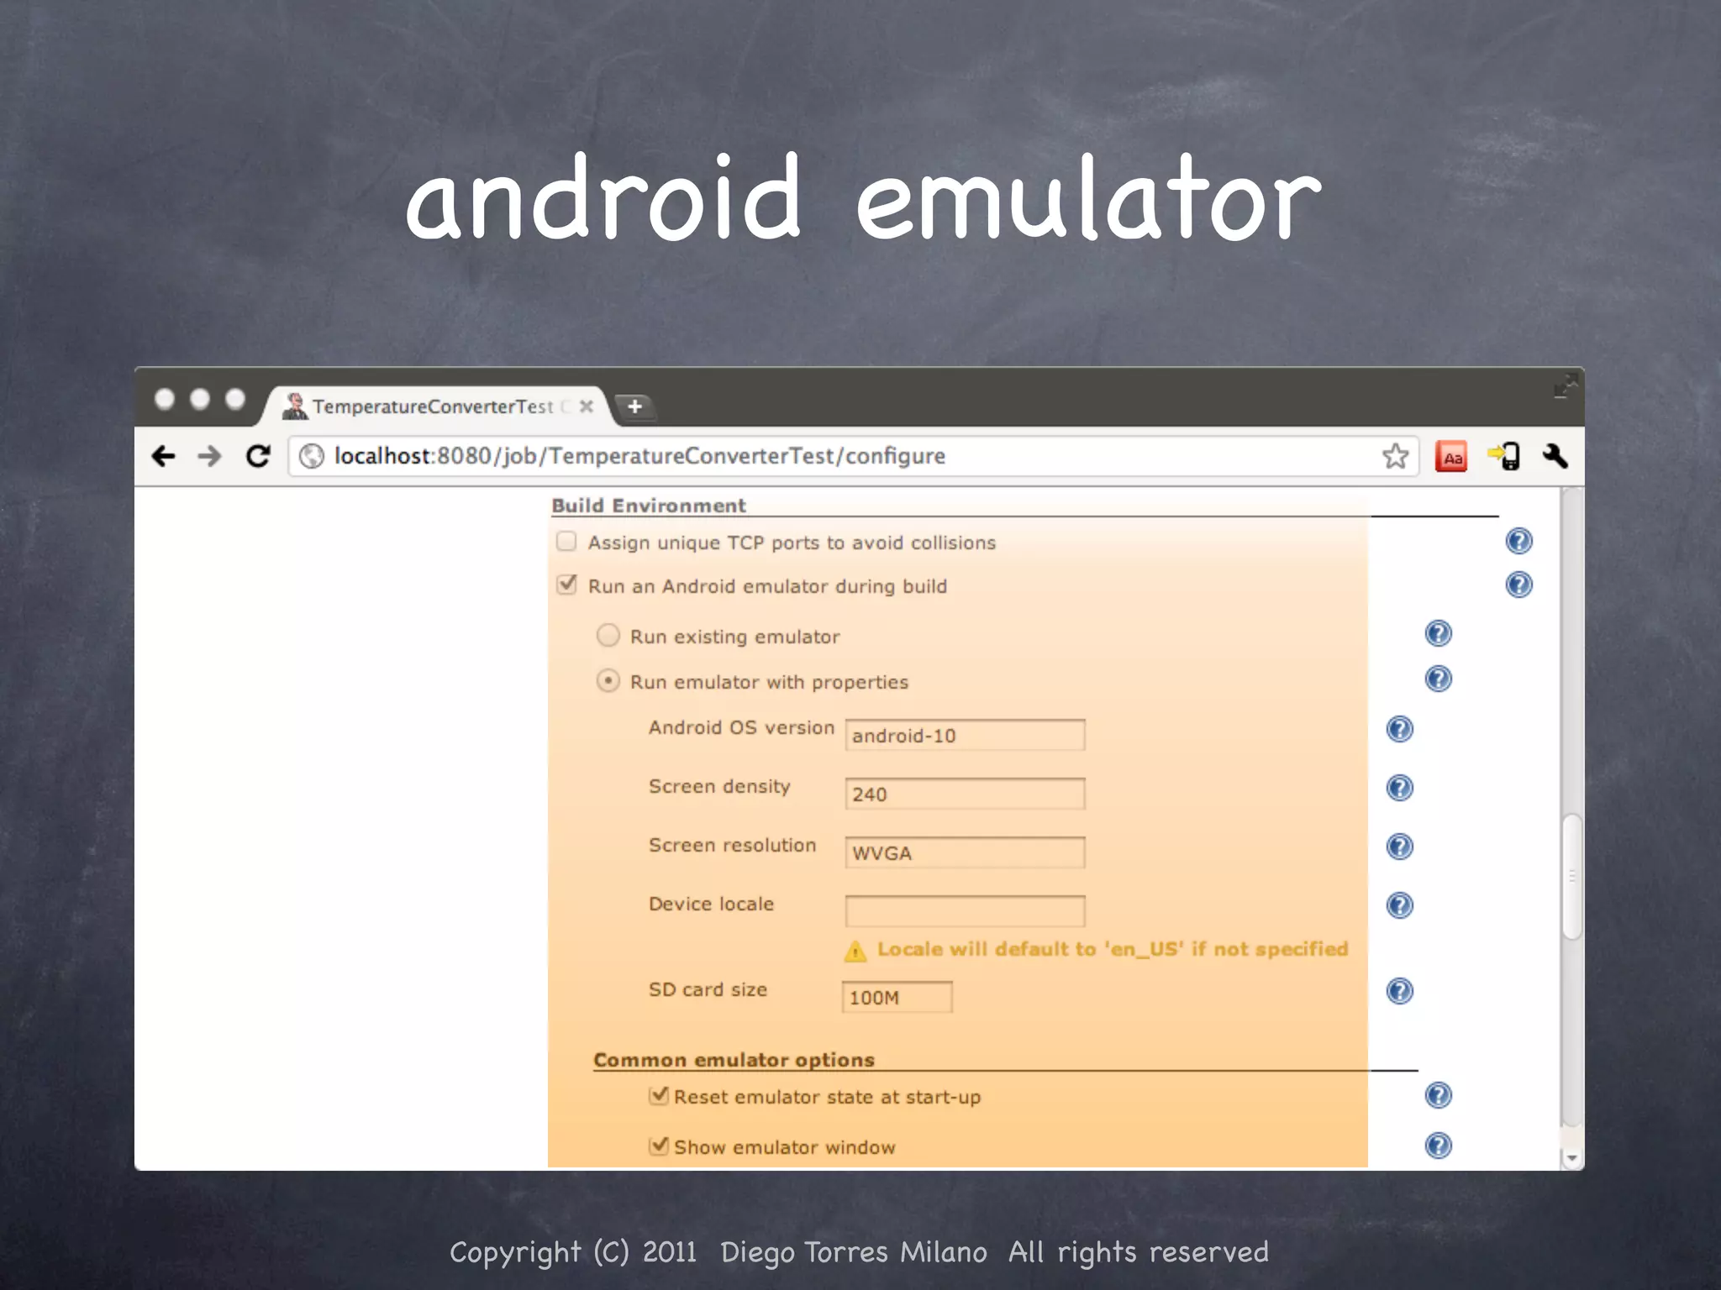Click the empty Device locale field

[965, 911]
